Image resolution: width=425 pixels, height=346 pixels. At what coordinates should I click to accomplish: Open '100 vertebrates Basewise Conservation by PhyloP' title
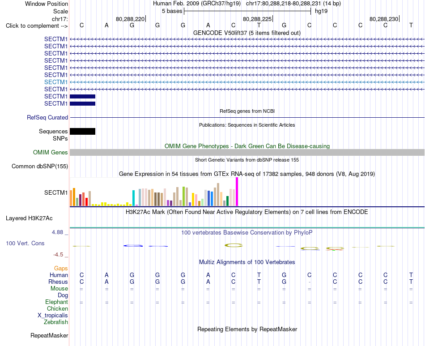point(247,232)
